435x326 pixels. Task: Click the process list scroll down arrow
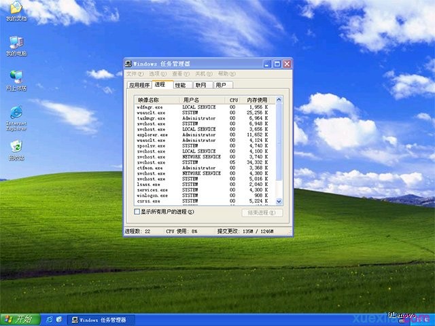[x=279, y=202]
